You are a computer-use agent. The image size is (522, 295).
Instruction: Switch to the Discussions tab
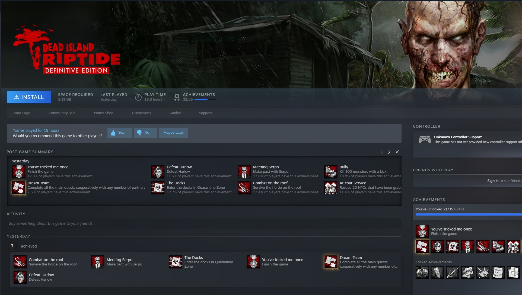(x=141, y=113)
